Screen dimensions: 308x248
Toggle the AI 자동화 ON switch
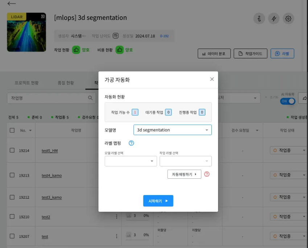(x=288, y=101)
